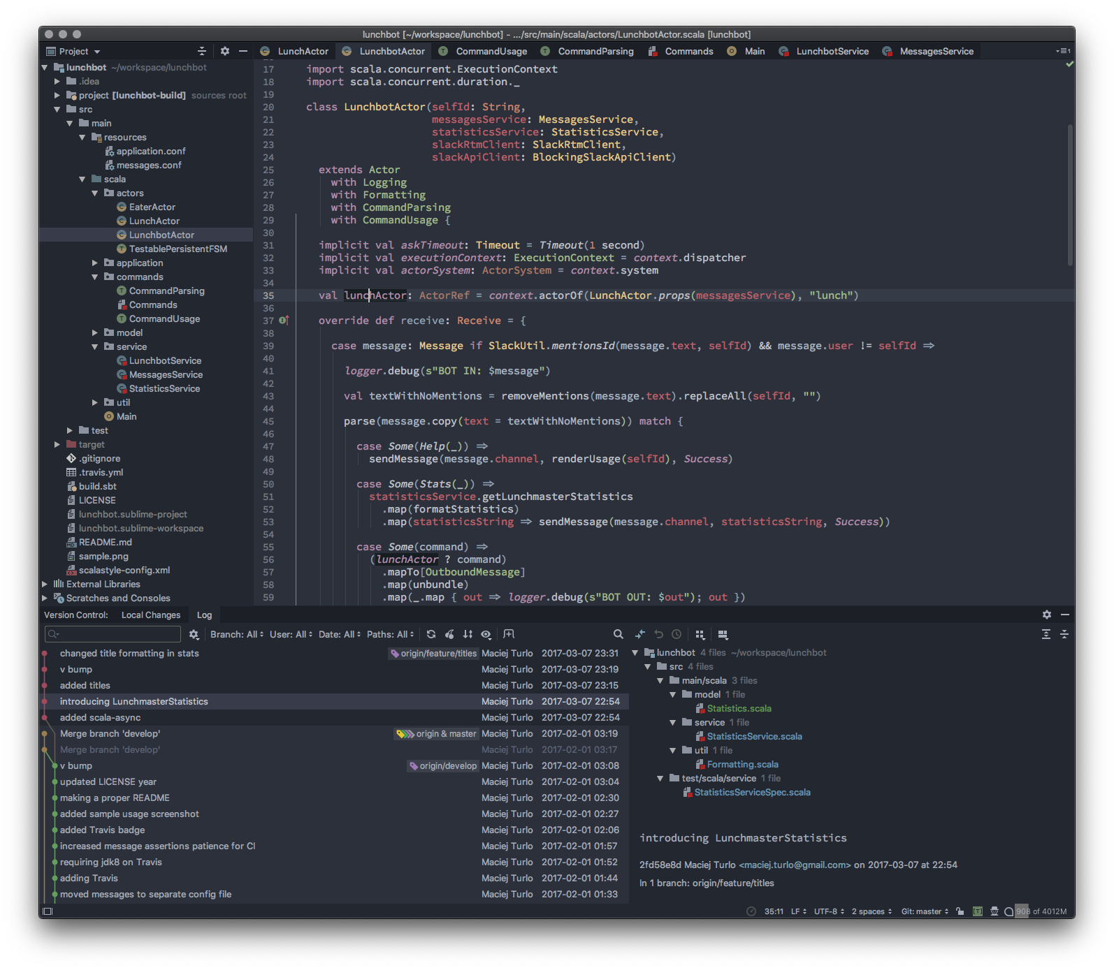Click the memory usage indicator bar

1041,911
